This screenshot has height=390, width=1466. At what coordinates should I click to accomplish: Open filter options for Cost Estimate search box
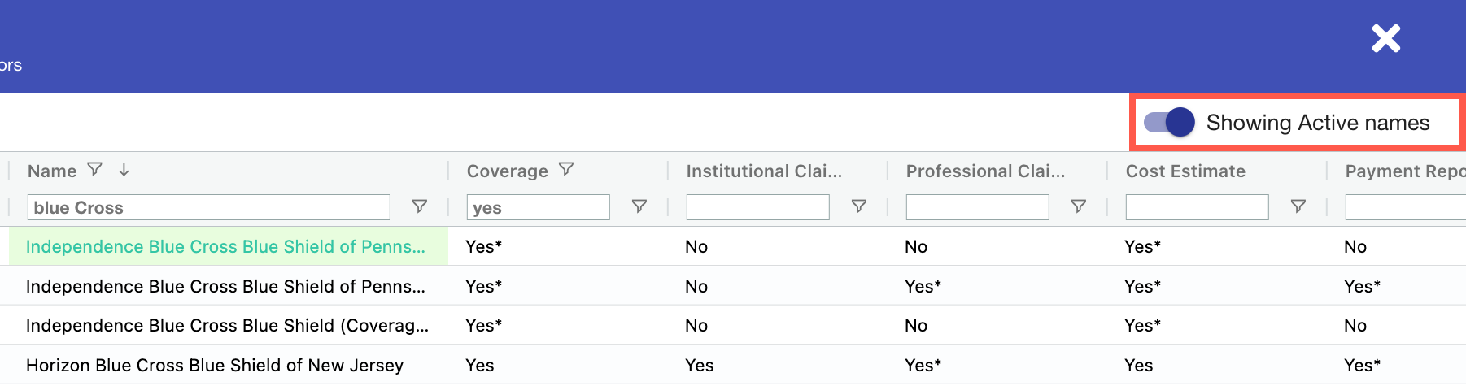pyautogui.click(x=1298, y=206)
